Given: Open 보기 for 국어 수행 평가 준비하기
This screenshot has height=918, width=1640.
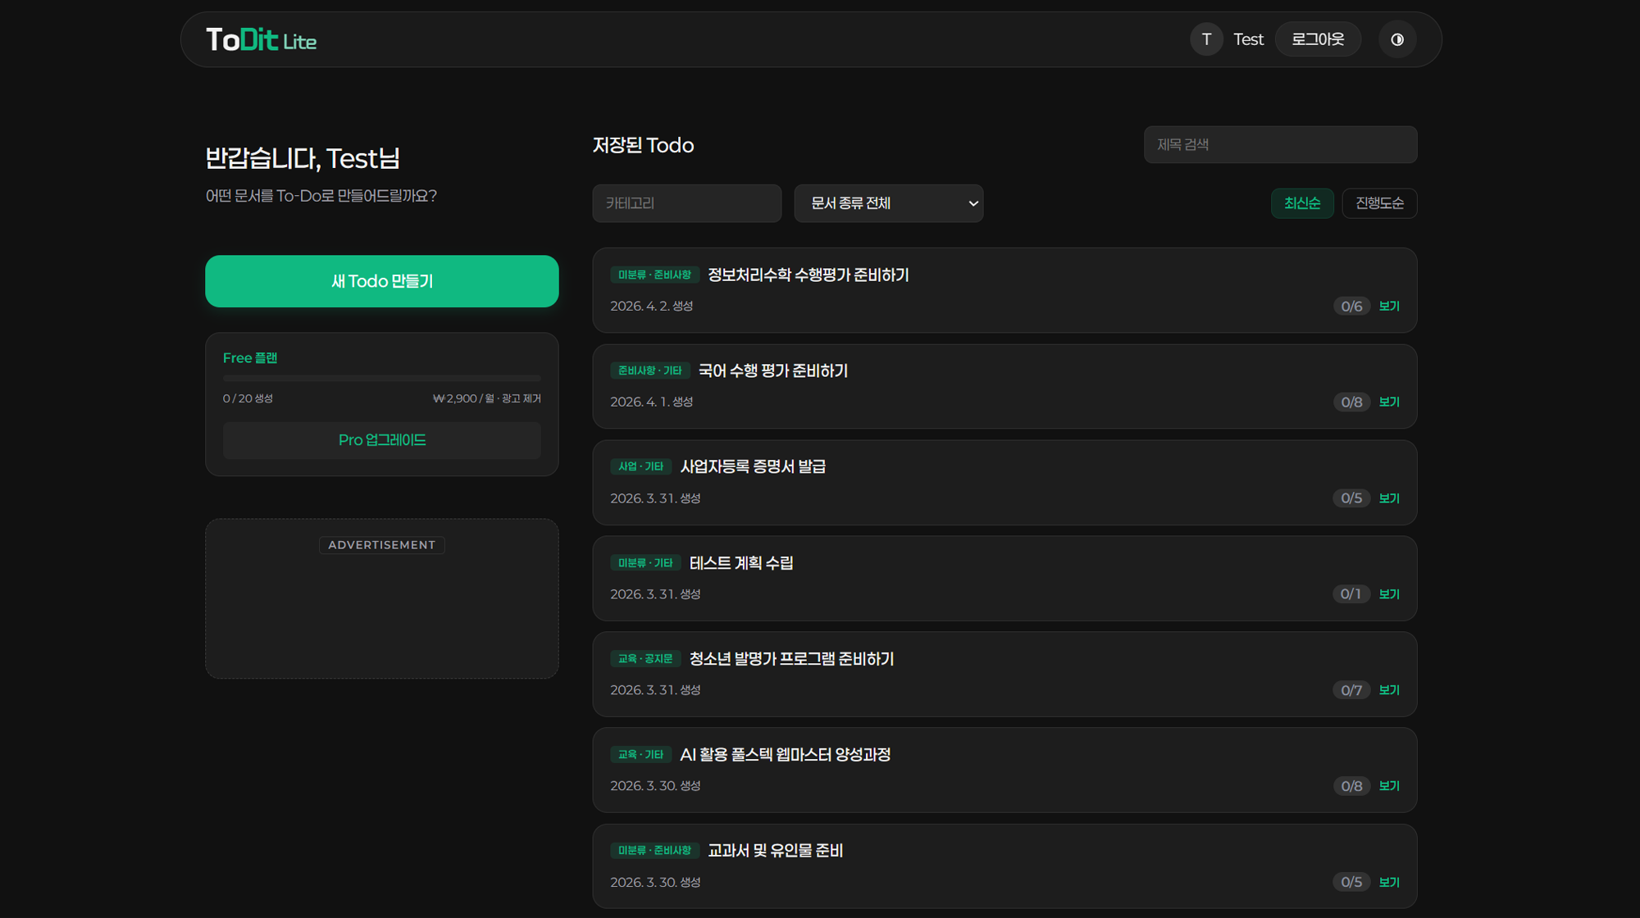Looking at the screenshot, I should coord(1389,402).
